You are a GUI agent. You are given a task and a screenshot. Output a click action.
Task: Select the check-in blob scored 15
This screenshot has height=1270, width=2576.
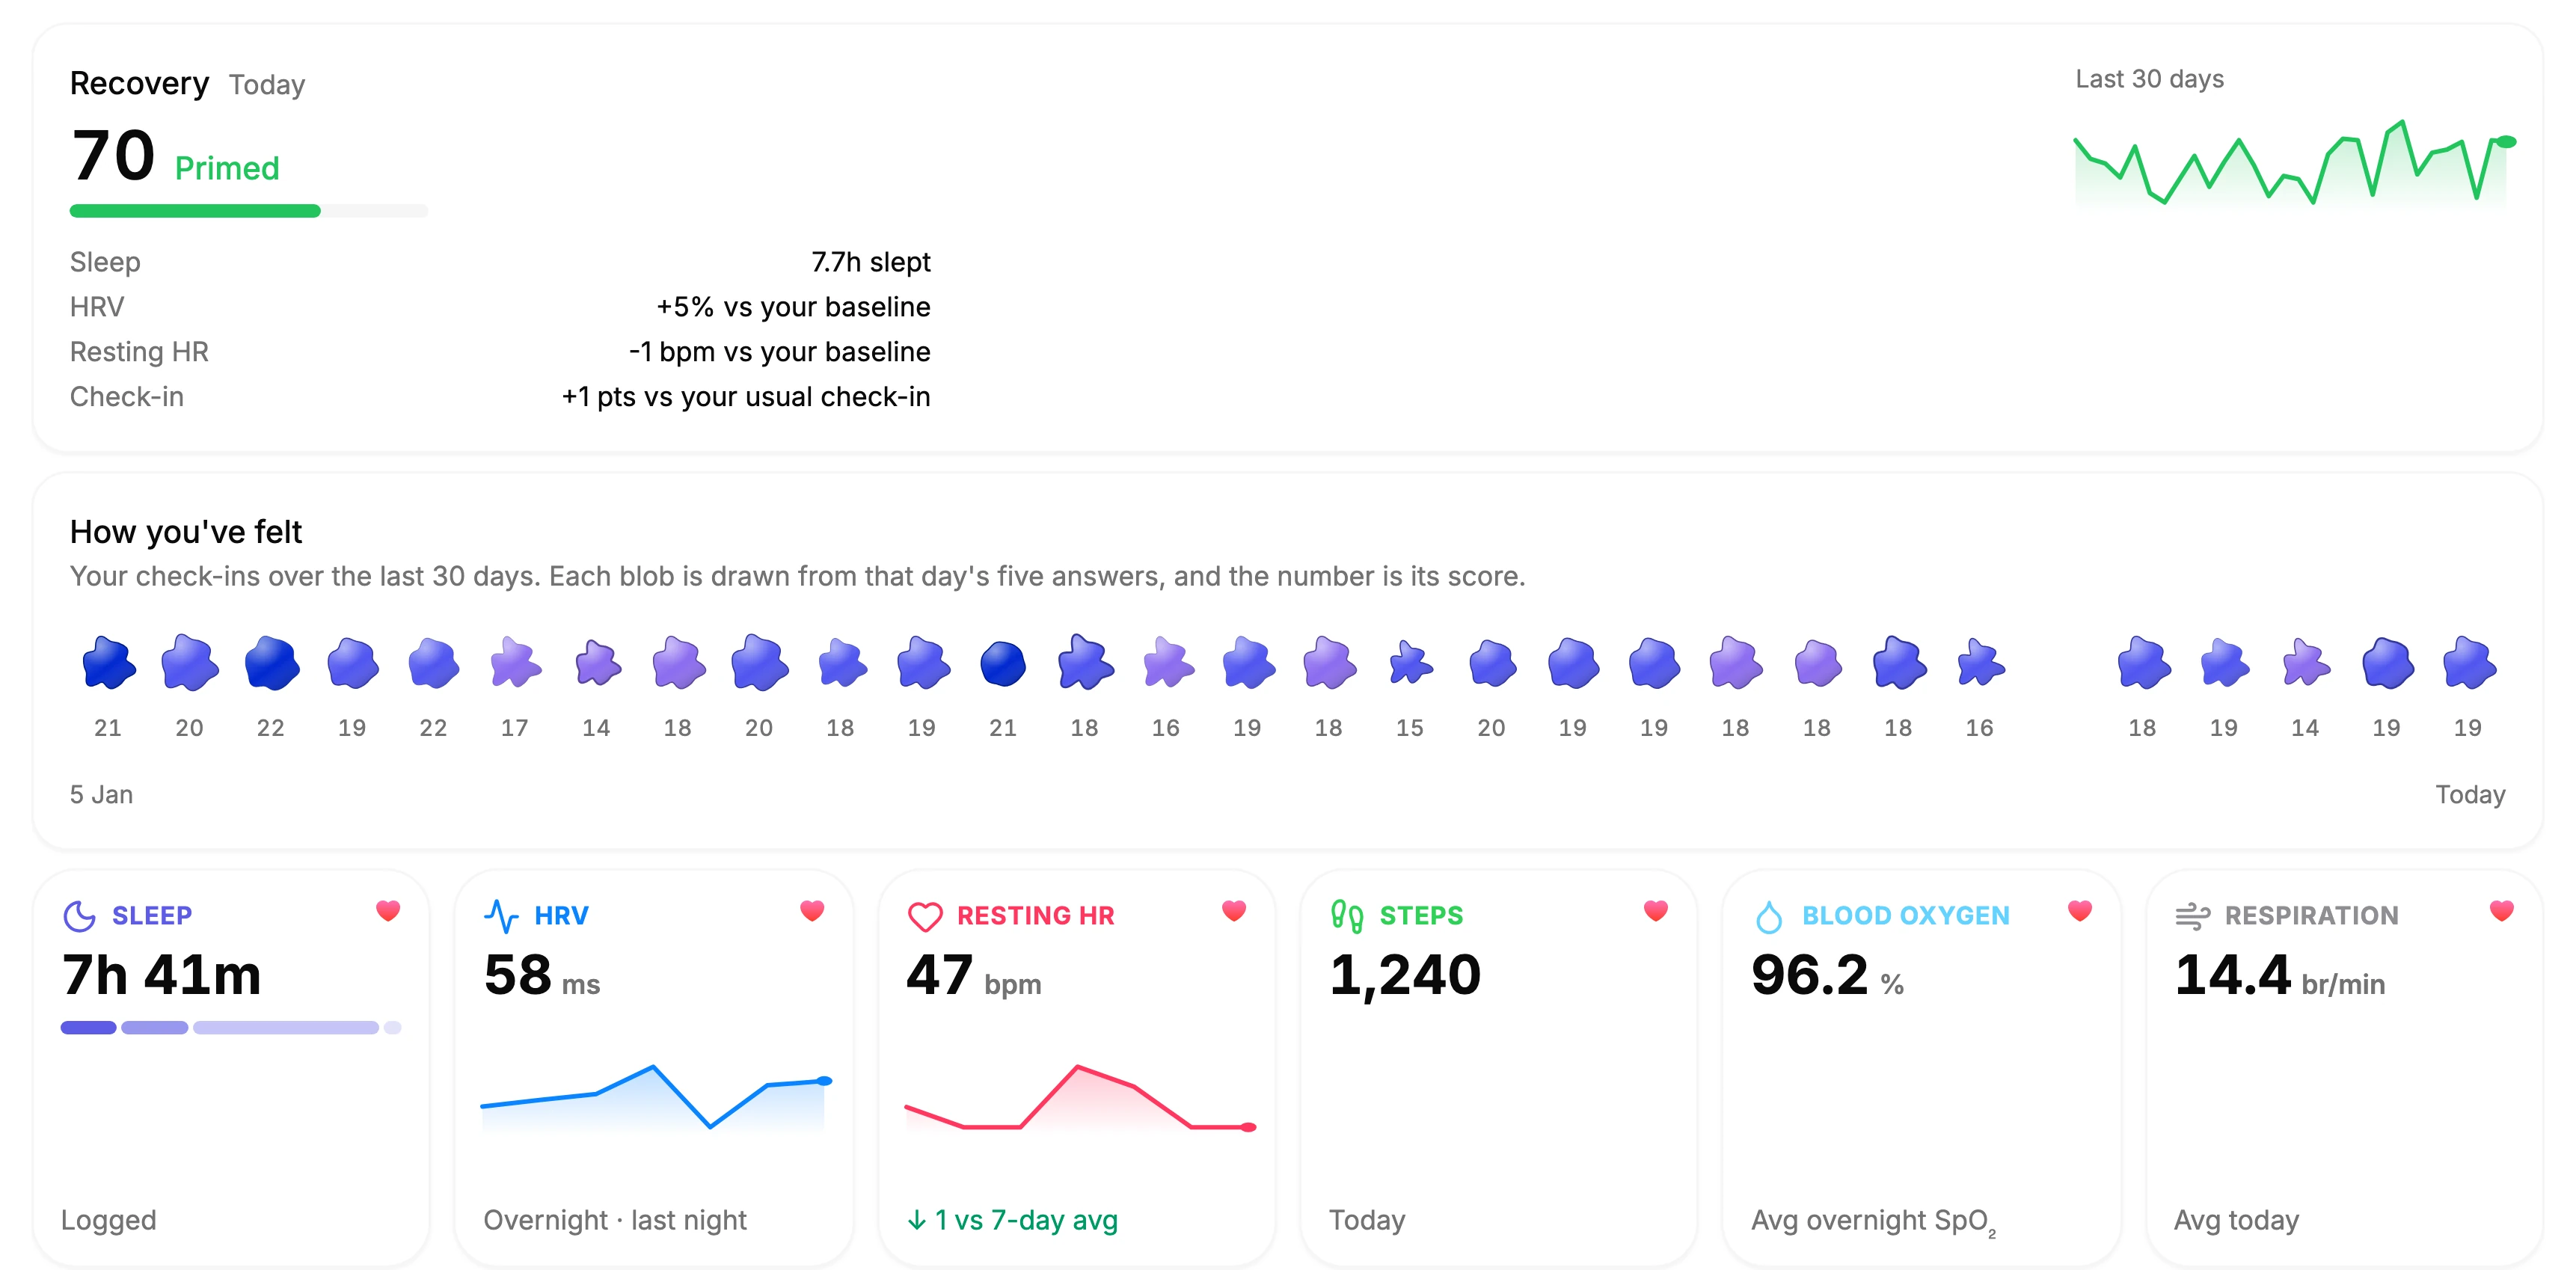[x=1410, y=662]
